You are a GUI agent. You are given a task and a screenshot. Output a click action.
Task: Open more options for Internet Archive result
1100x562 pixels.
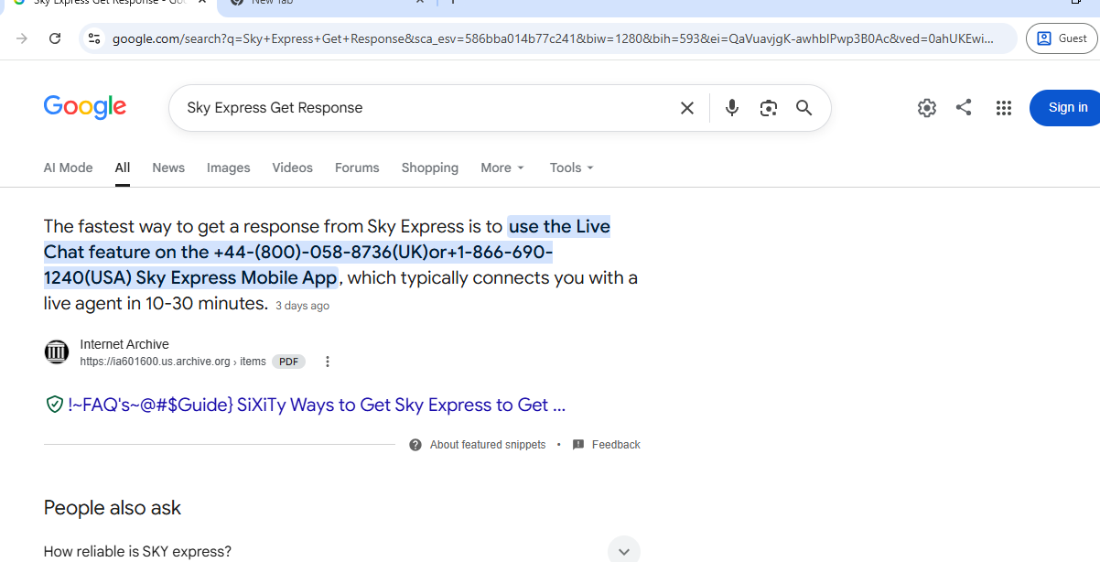coord(328,362)
